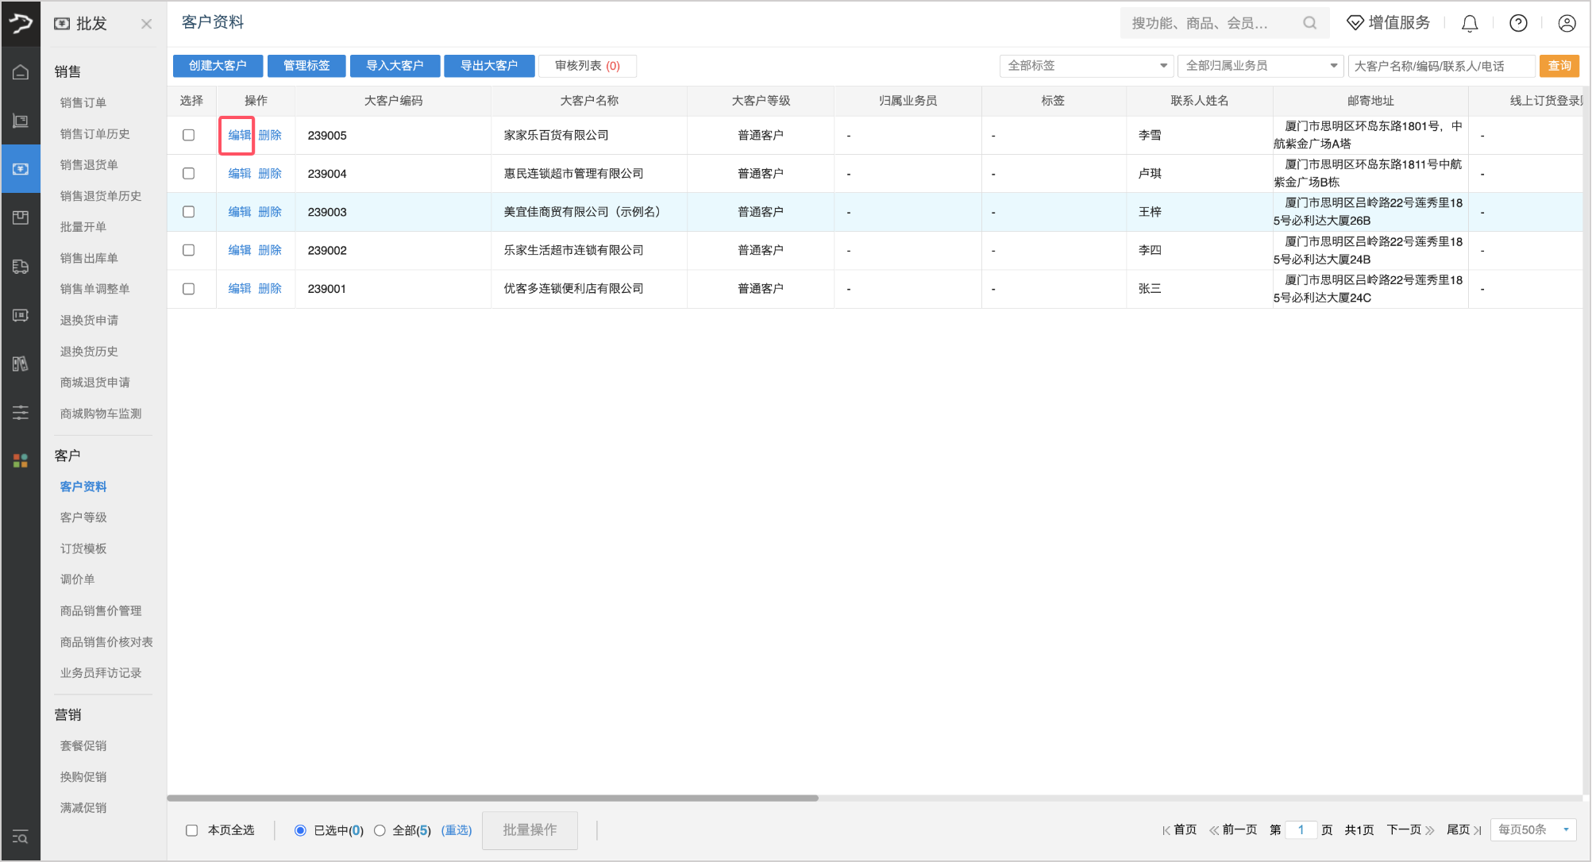Click the 创建大客户 button

pyautogui.click(x=218, y=66)
